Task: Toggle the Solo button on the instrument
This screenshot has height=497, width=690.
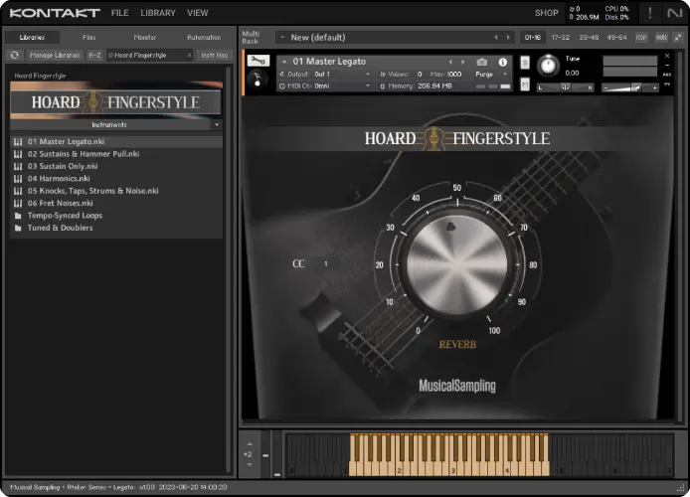Action: [525, 63]
